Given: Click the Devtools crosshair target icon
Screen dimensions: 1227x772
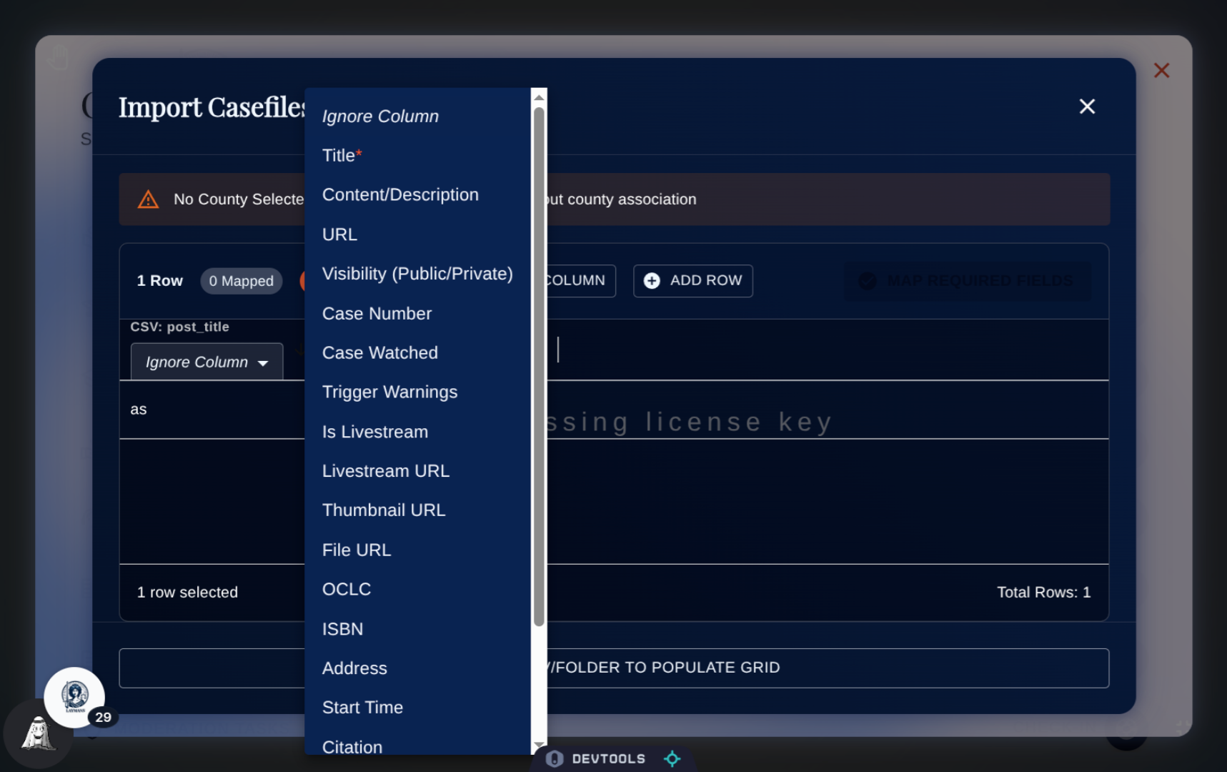Looking at the screenshot, I should tap(672, 758).
